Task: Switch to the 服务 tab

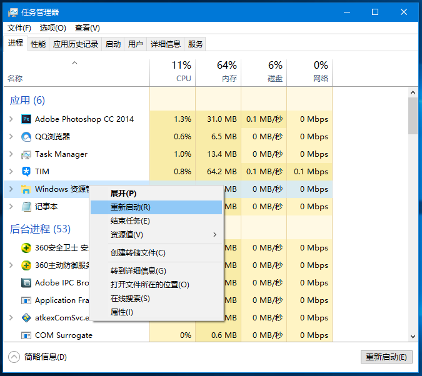Action: pos(195,44)
